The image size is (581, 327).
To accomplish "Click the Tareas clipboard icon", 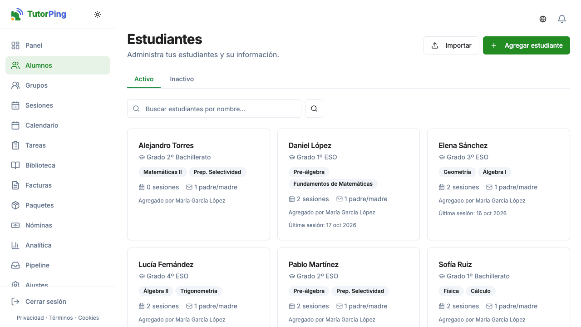I will (x=15, y=145).
